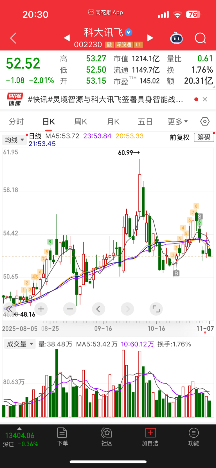This screenshot has height=468, width=216.
Task: Select the 日K tab
Action: pyautogui.click(x=49, y=122)
